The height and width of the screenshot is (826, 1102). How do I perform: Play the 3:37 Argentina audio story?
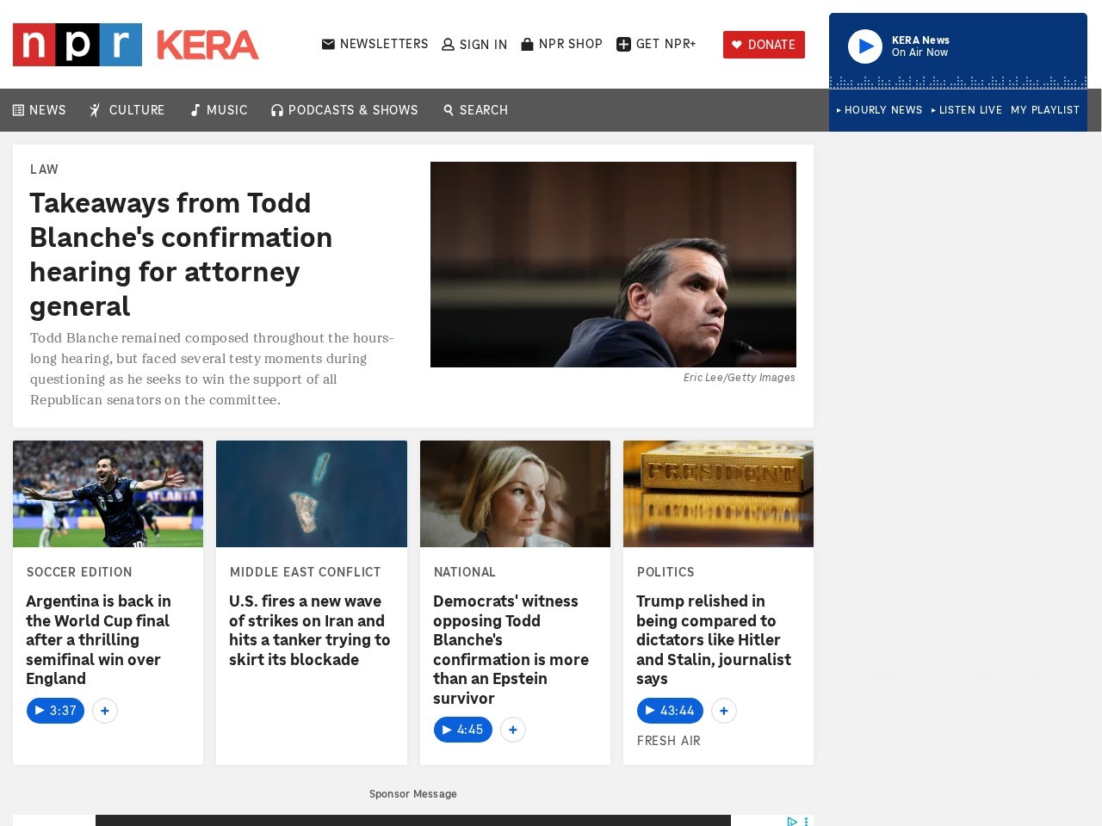pos(55,711)
